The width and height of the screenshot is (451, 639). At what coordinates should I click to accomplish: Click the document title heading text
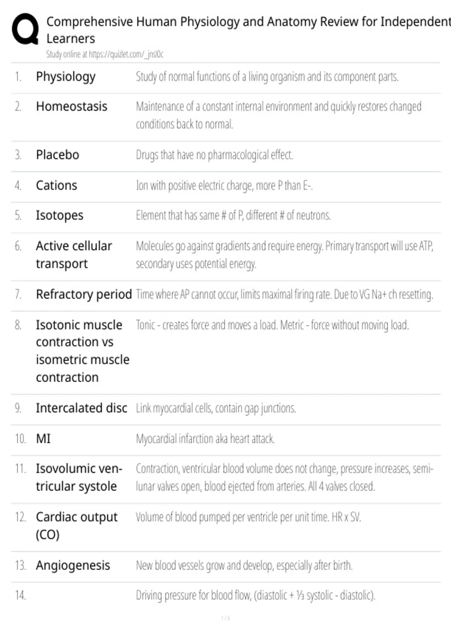248,30
